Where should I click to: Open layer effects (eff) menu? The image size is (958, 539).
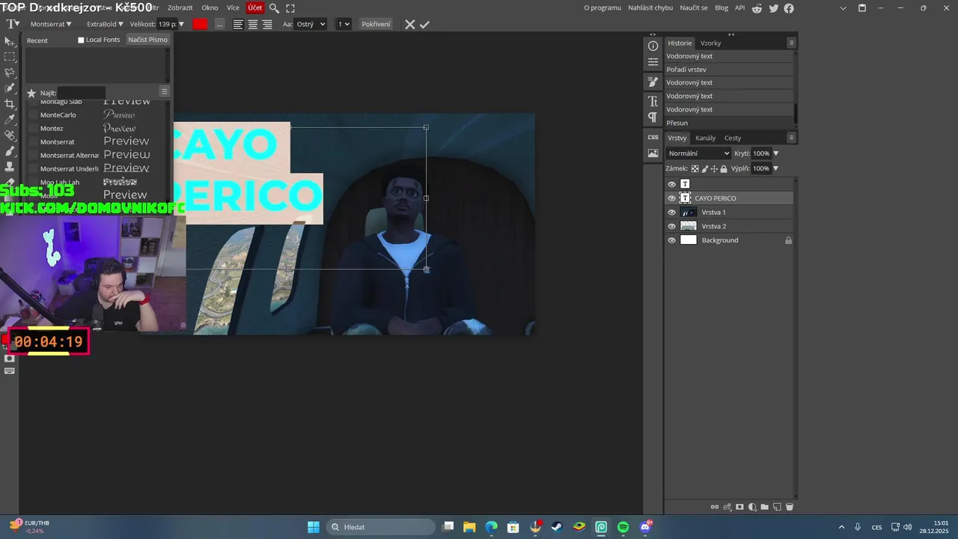coord(727,507)
